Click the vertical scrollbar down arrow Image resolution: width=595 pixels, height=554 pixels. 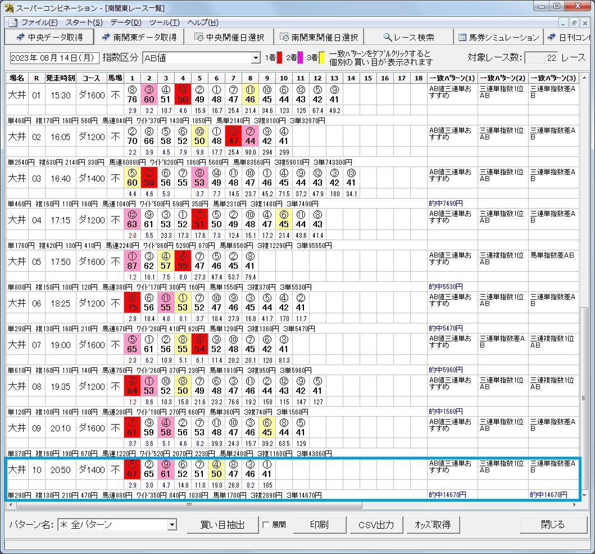584,495
